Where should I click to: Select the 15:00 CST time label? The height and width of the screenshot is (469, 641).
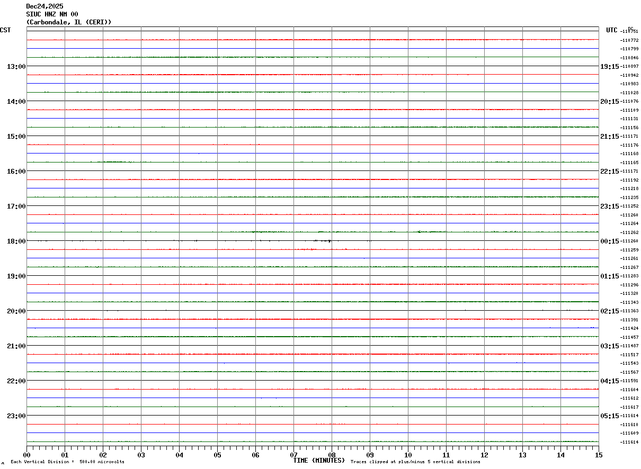[x=16, y=137]
